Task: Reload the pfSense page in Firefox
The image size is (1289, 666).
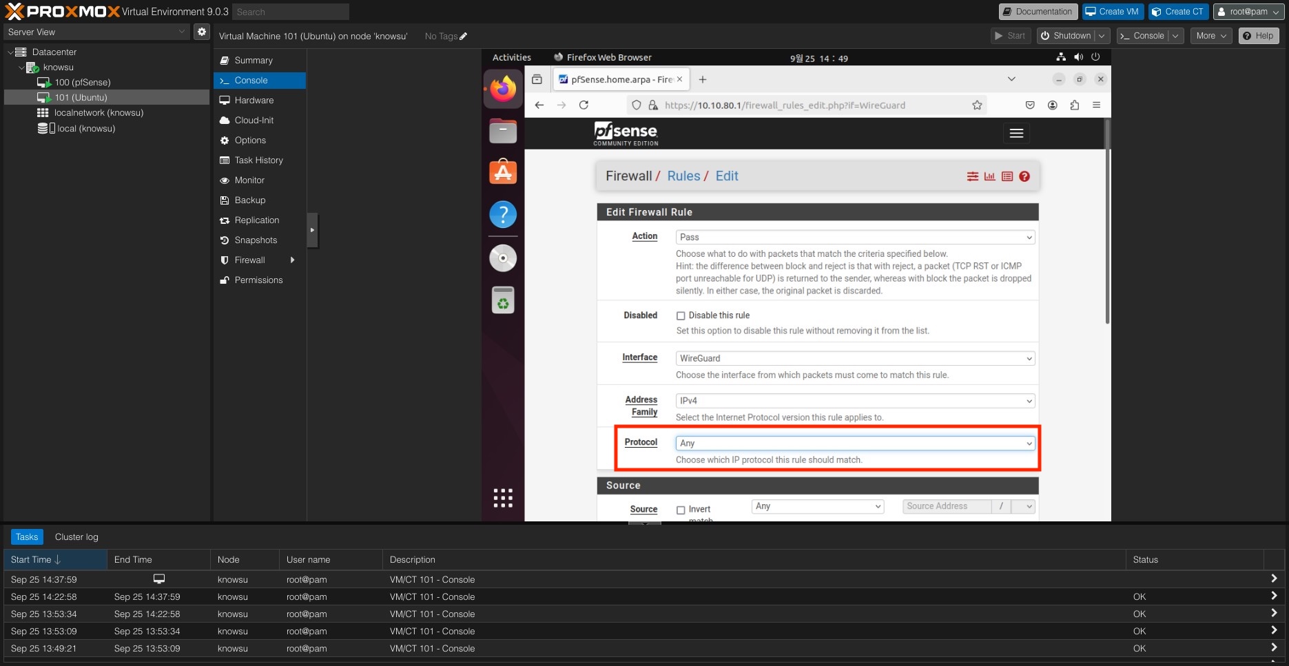Action: [x=584, y=105]
